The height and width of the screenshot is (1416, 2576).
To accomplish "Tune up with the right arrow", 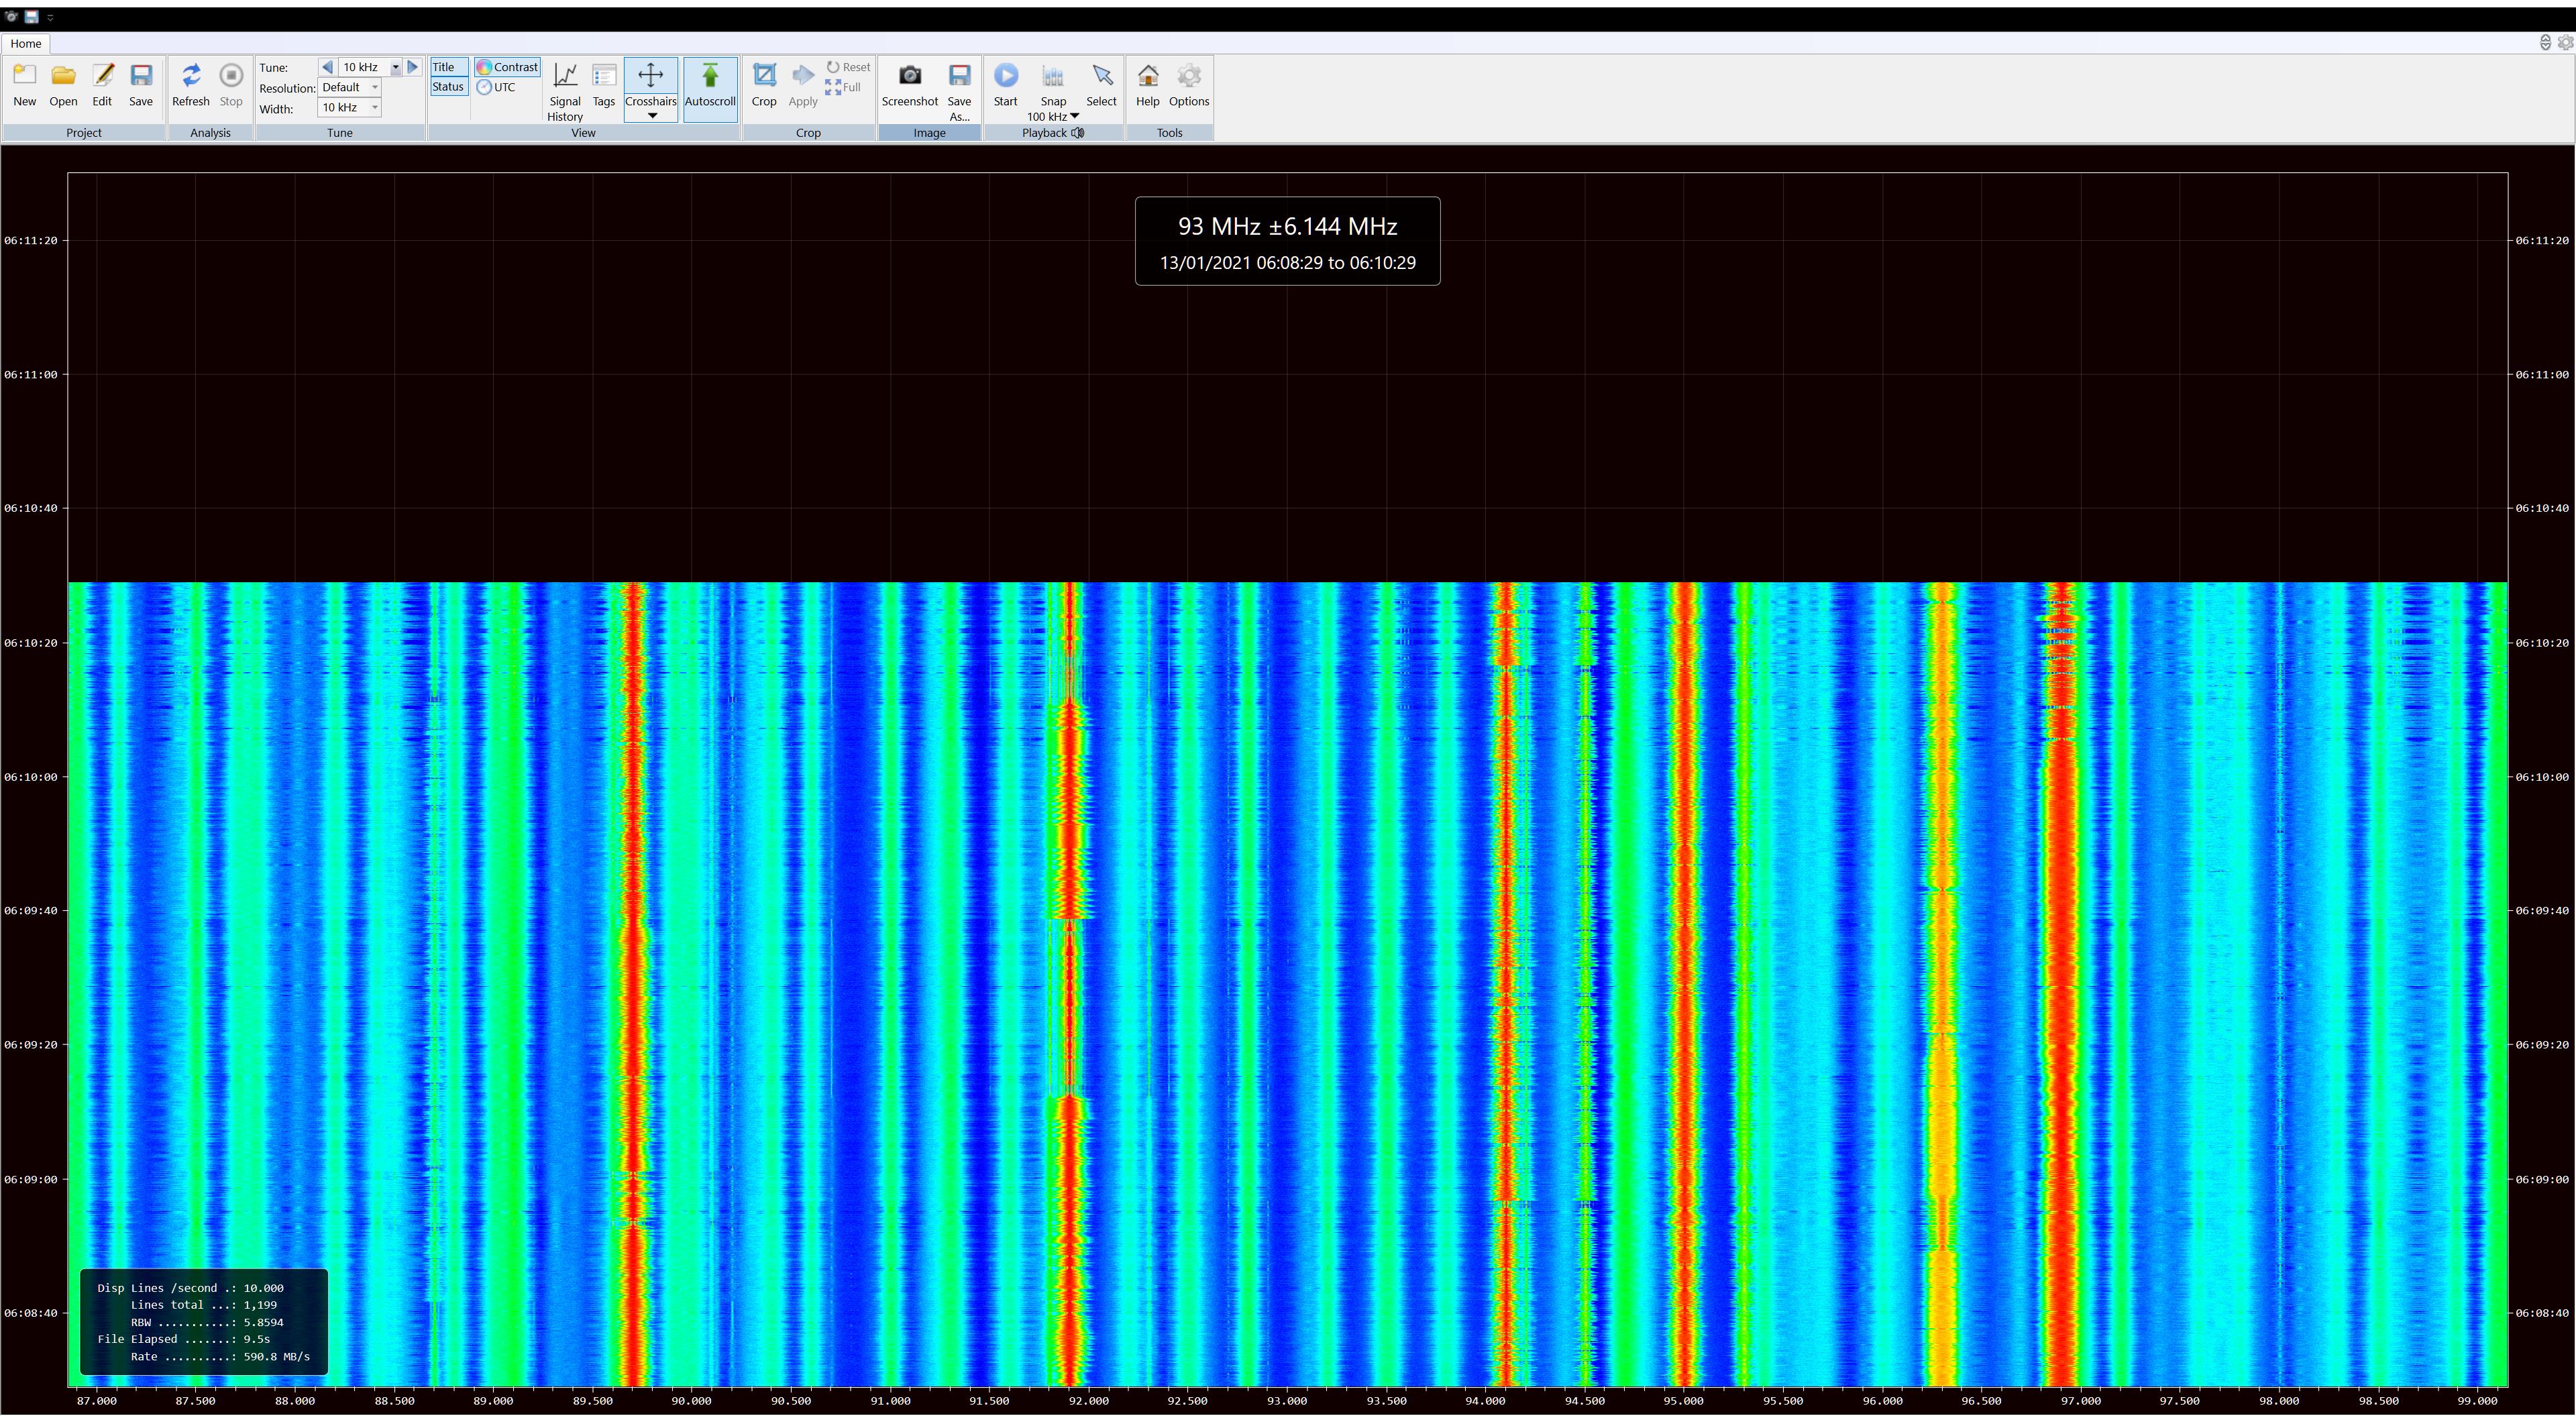I will [413, 67].
